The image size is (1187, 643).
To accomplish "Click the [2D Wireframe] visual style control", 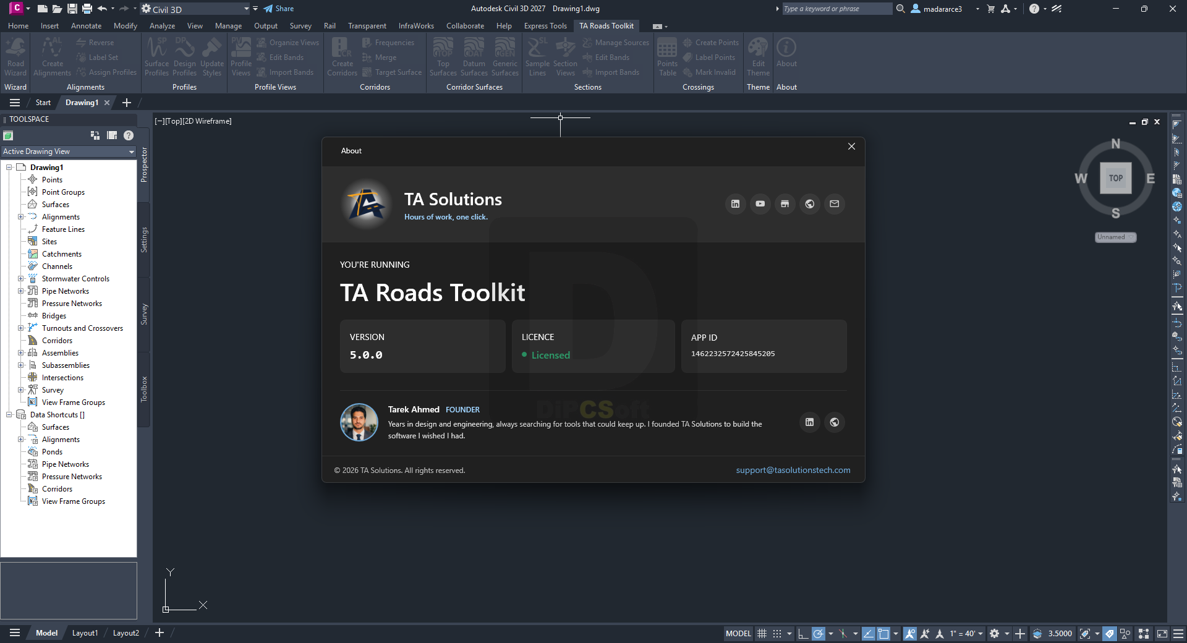I will point(207,121).
